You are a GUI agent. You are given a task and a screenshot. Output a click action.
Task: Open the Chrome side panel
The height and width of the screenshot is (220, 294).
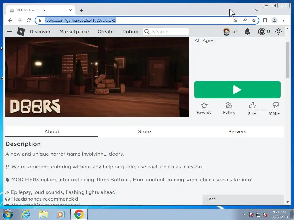[265, 20]
